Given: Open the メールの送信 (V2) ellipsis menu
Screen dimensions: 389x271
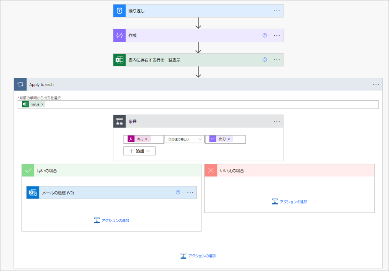Looking at the screenshot, I should [x=190, y=193].
